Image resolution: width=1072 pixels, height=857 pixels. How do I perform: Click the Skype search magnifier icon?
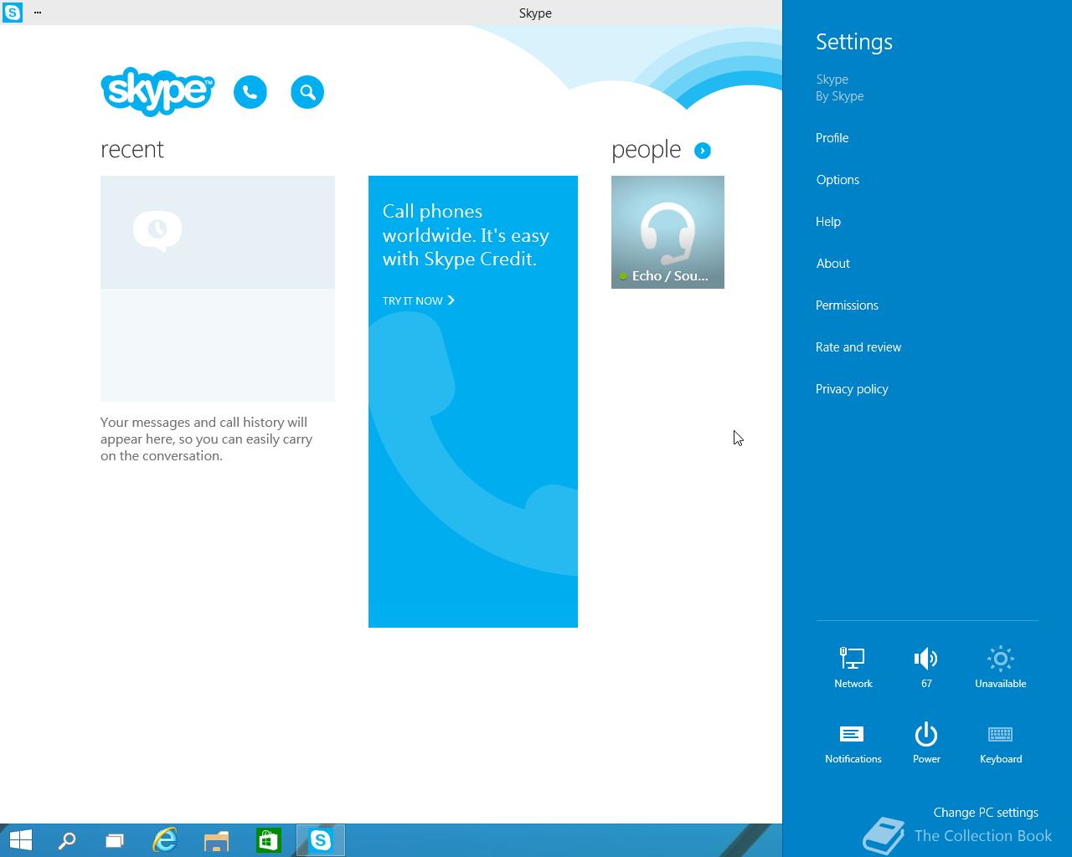[x=307, y=92]
